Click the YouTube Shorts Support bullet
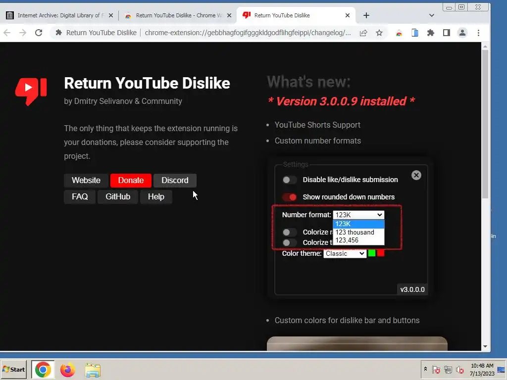Screen dimensions: 507x380 click(317, 125)
